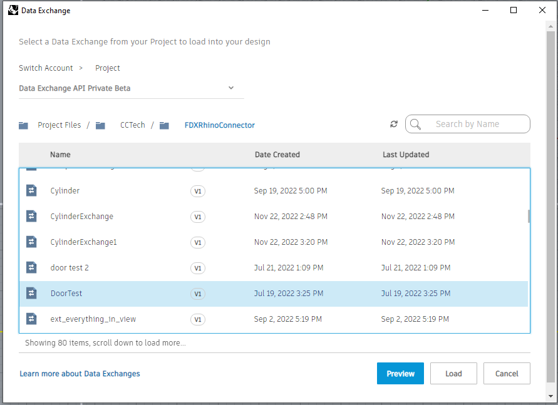The image size is (558, 405).
Task: Click the Switch Account breadcrumb link
Action: point(46,68)
